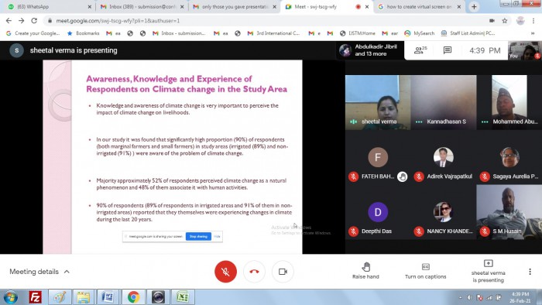
Task: Expand Meeting details chevron
Action: 67,272
